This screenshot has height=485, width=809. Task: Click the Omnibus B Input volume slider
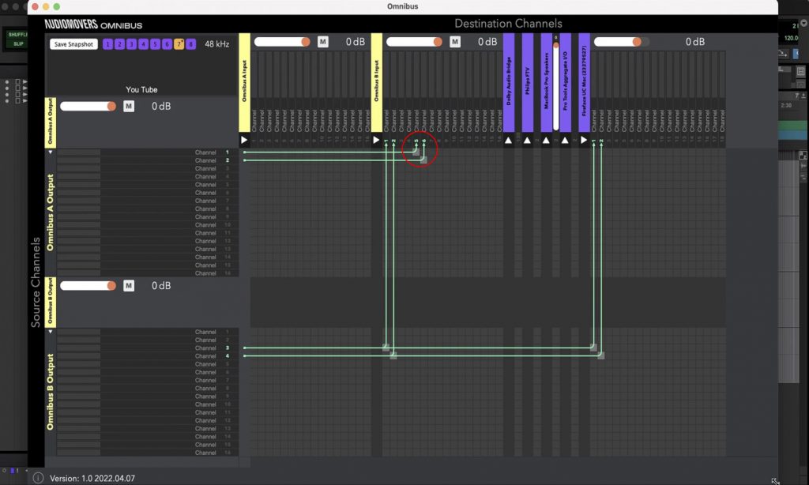(414, 42)
